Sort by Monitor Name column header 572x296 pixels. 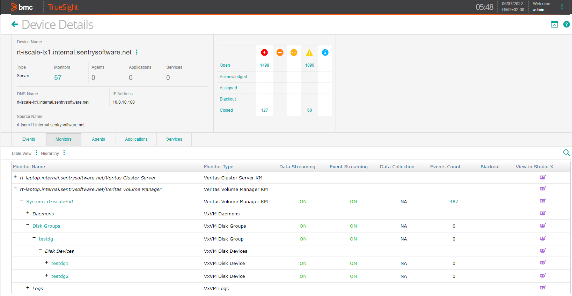point(29,167)
